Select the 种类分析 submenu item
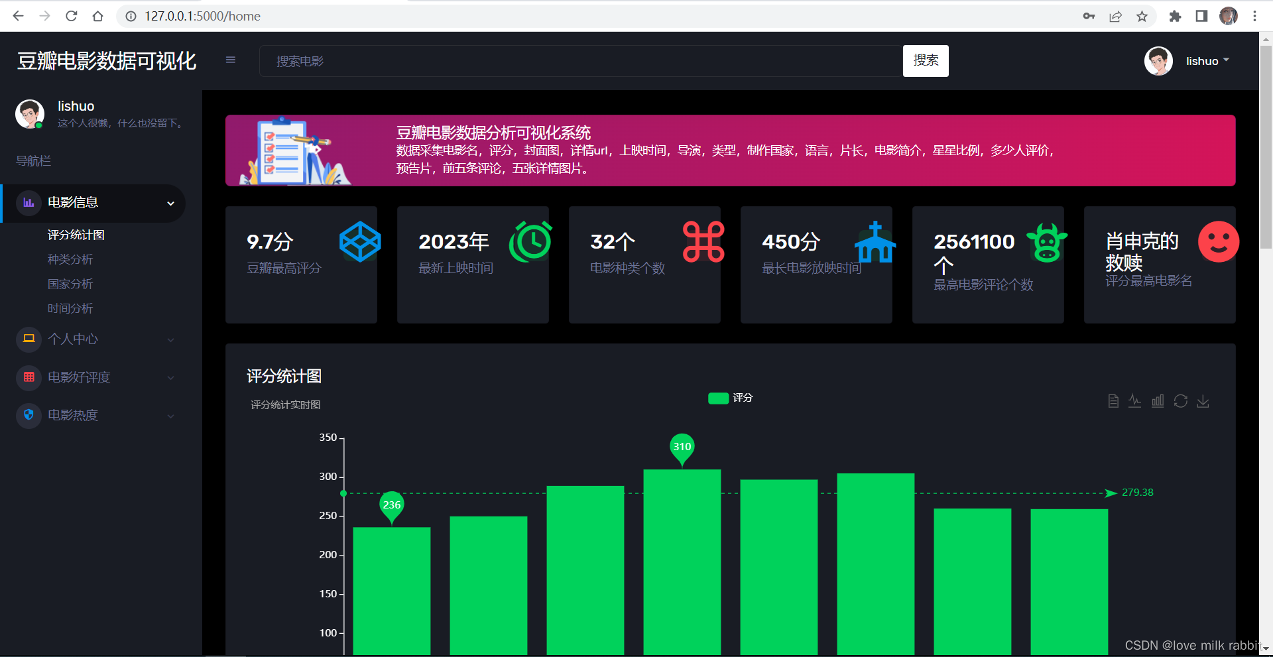The image size is (1273, 657). [70, 259]
